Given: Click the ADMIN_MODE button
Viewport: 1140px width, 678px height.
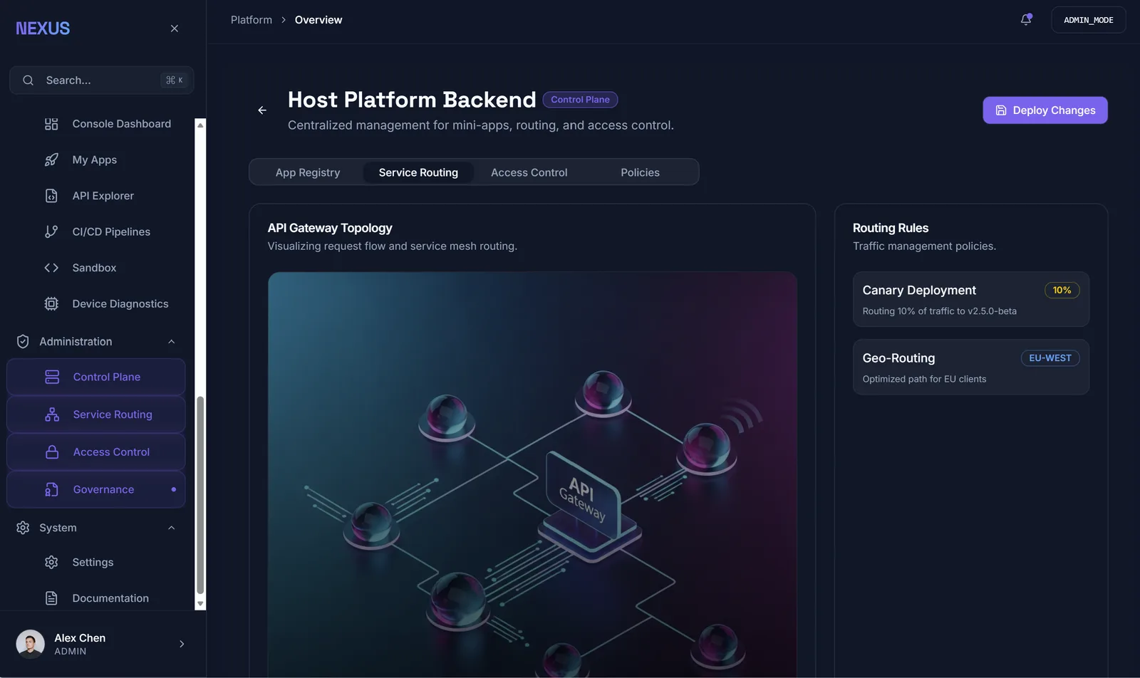Looking at the screenshot, I should click(x=1089, y=20).
